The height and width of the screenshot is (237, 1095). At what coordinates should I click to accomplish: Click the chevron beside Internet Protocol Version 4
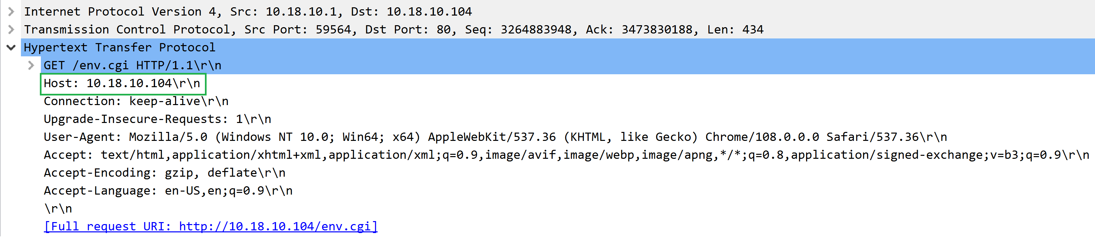[11, 12]
